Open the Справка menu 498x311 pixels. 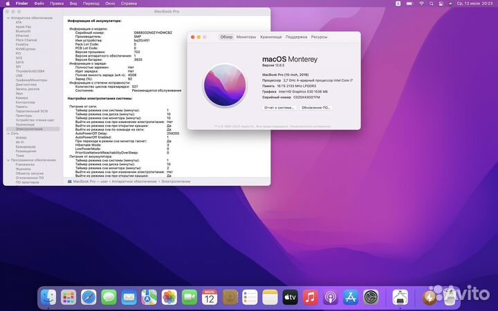(x=129, y=3)
